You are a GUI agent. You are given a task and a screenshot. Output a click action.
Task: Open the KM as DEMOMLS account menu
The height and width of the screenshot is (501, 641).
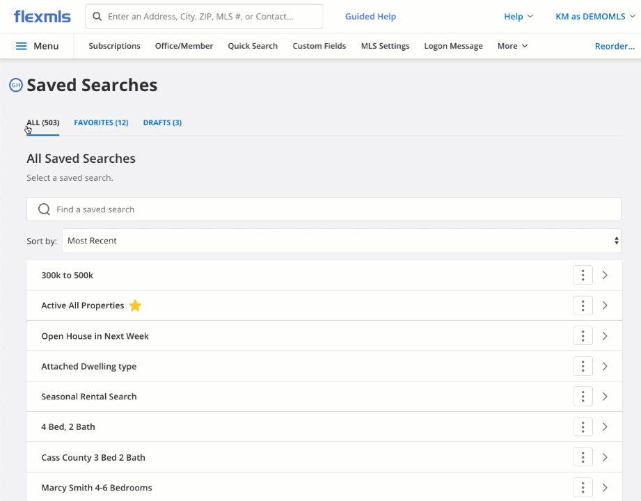tap(595, 17)
